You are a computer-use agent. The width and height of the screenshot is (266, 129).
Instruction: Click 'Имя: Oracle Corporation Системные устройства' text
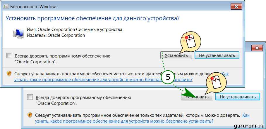click(x=75, y=29)
